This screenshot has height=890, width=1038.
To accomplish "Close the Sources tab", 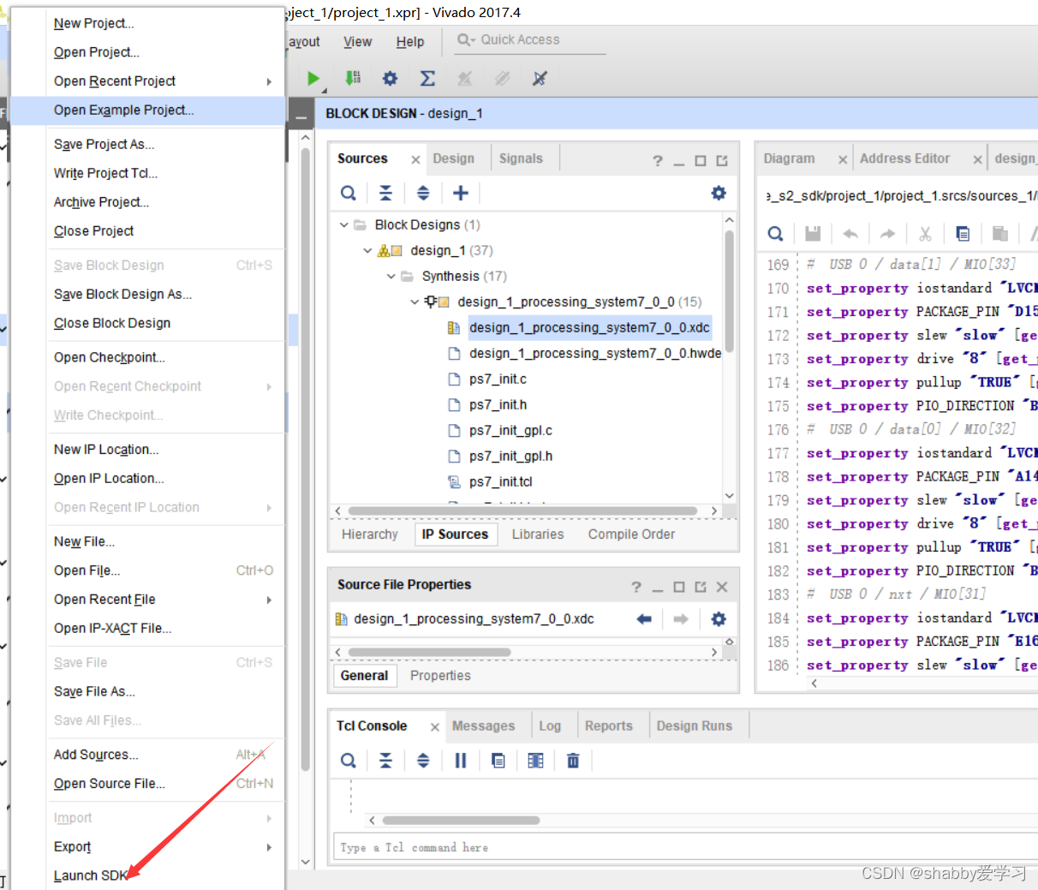I will [x=415, y=160].
